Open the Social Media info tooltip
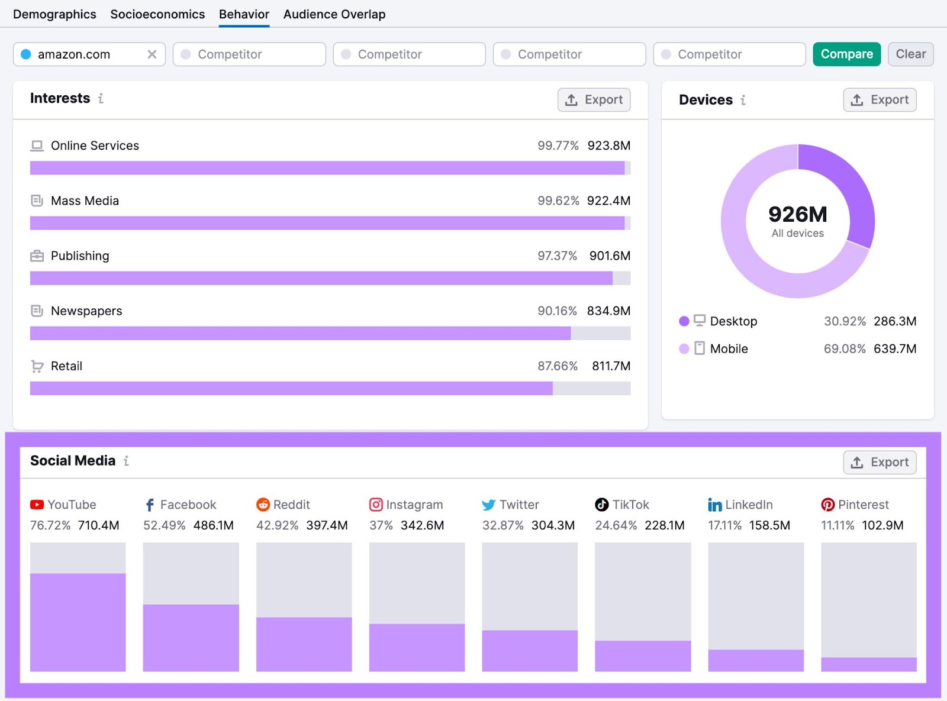Viewport: 947px width, 701px height. pyautogui.click(x=125, y=461)
